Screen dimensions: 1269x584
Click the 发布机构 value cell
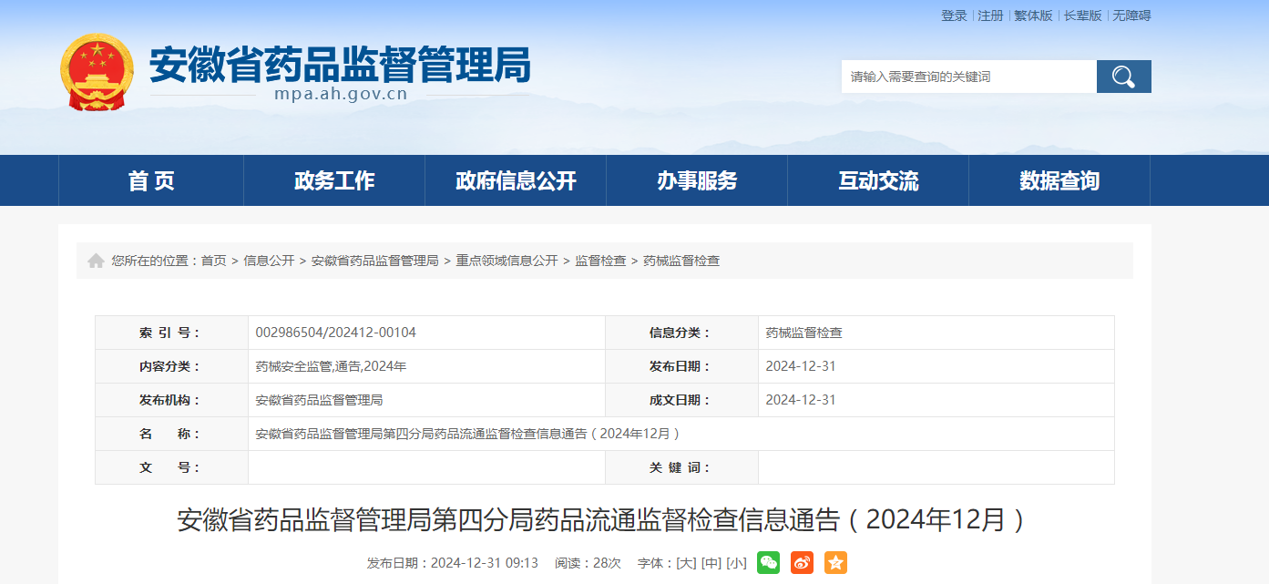(x=426, y=400)
